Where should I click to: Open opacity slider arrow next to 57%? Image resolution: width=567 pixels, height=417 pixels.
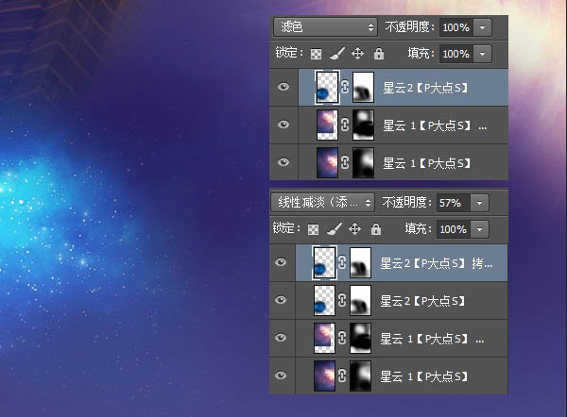pos(479,203)
